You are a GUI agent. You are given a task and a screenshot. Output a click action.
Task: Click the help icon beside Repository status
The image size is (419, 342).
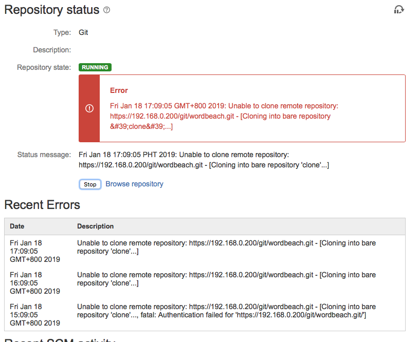106,10
